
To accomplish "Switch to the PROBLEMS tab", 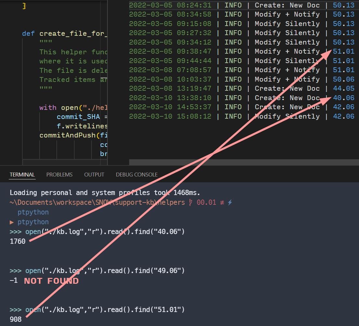I will 59,175.
